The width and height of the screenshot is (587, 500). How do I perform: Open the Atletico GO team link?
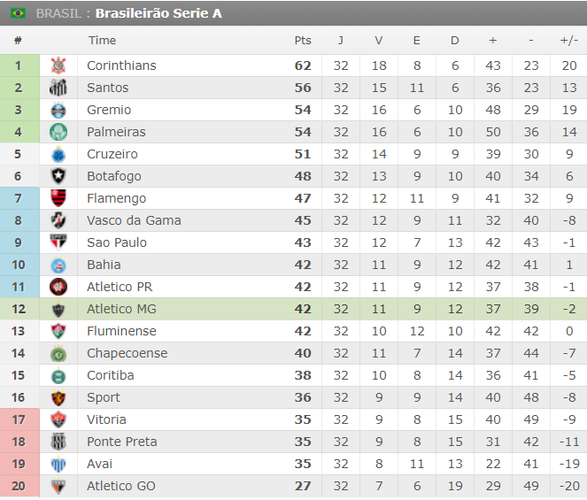121,486
